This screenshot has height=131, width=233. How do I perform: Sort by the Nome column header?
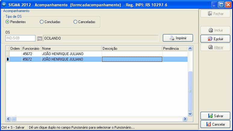coord(71,49)
